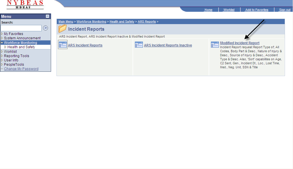Select Health and Safety menu item
The image size is (293, 169).
pyautogui.click(x=21, y=47)
